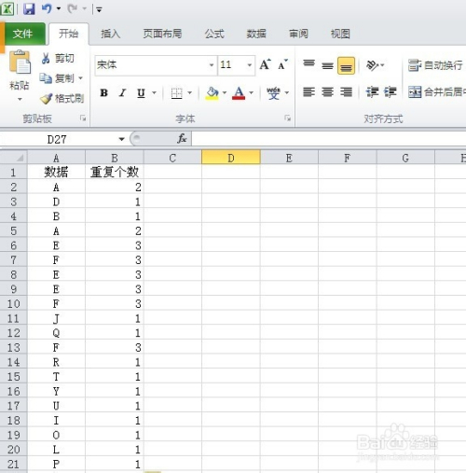Click the Excel application icon
Image resolution: width=466 pixels, height=473 pixels.
click(7, 8)
